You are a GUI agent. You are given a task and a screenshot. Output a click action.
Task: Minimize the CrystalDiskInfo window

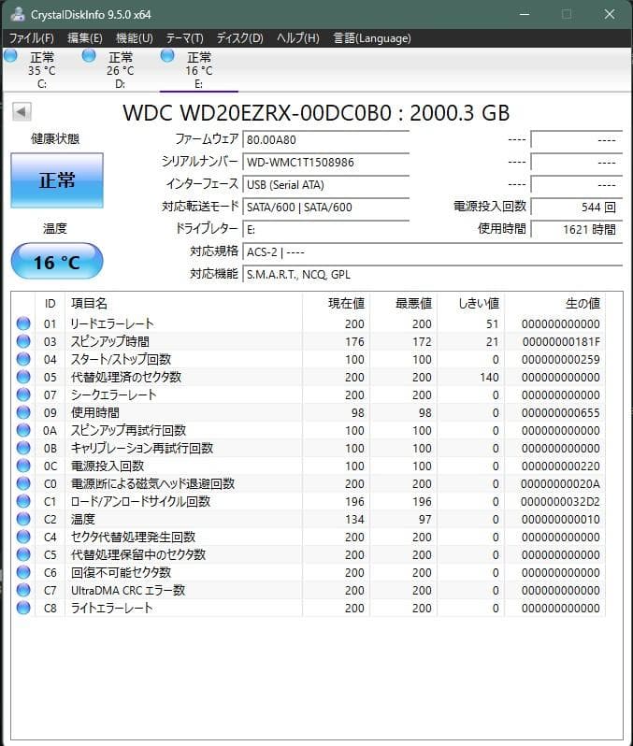[x=525, y=14]
